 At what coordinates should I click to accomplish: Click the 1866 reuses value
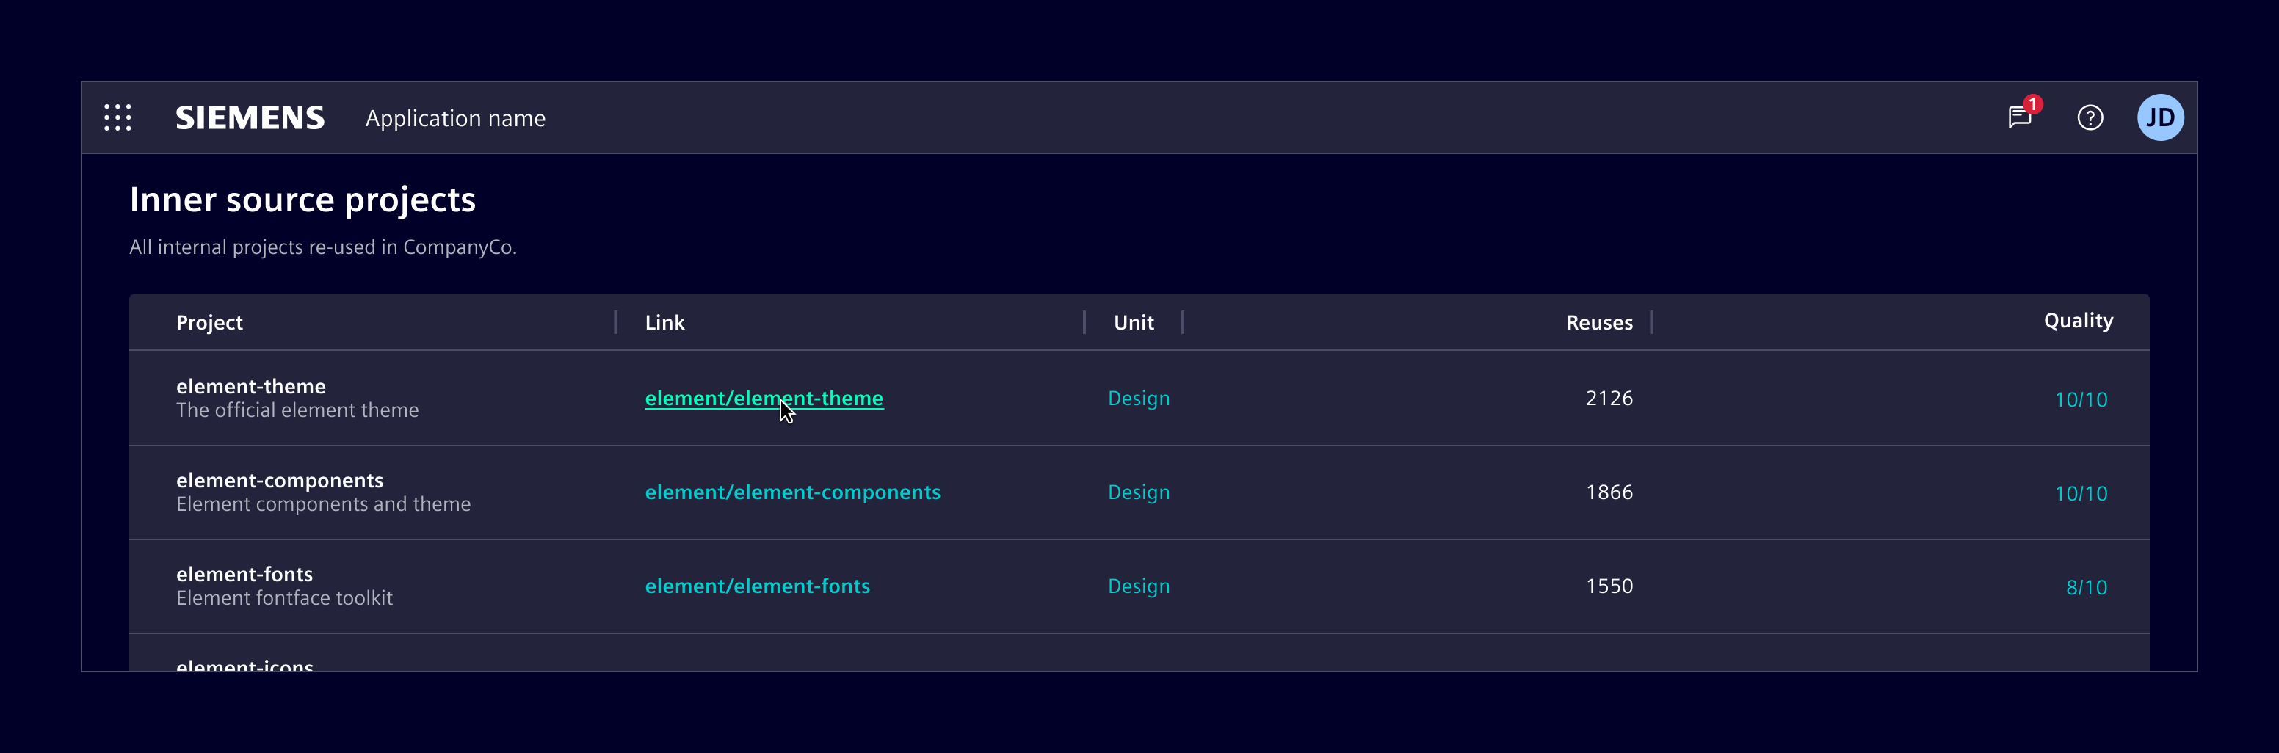[x=1609, y=492]
